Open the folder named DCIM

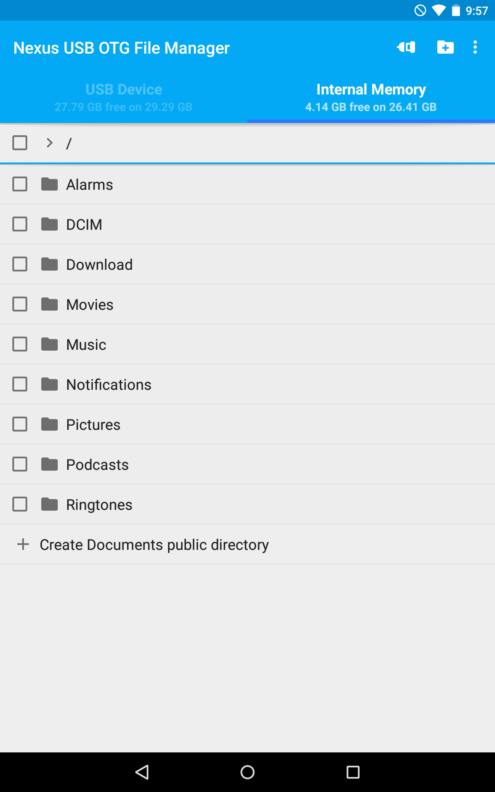(84, 224)
